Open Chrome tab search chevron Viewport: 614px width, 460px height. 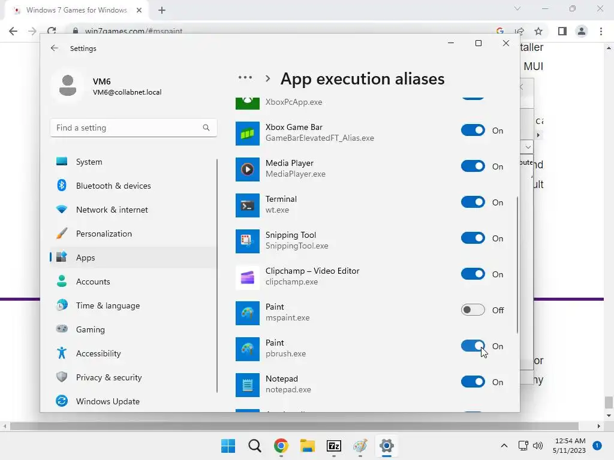(517, 8)
